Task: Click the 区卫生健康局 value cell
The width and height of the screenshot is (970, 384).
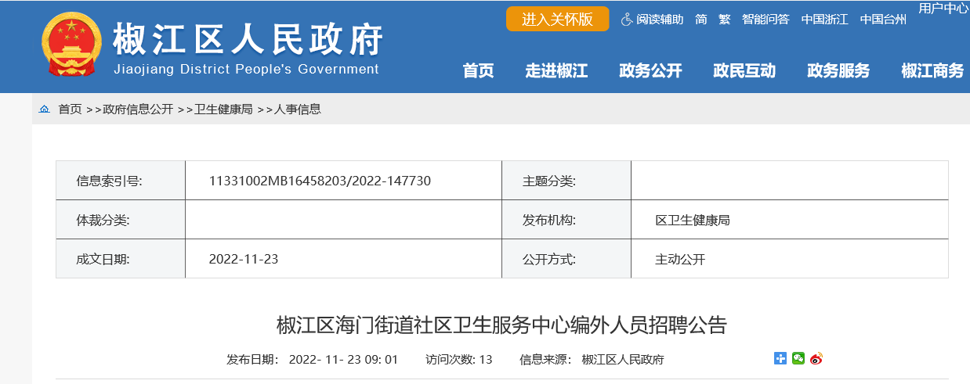Action: coord(790,220)
